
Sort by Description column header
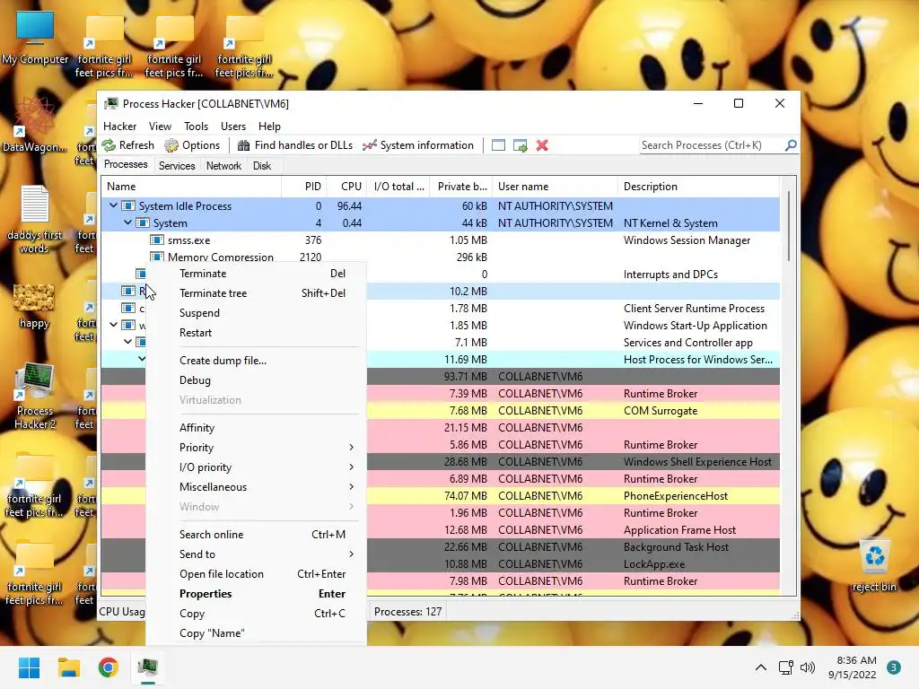coord(698,187)
